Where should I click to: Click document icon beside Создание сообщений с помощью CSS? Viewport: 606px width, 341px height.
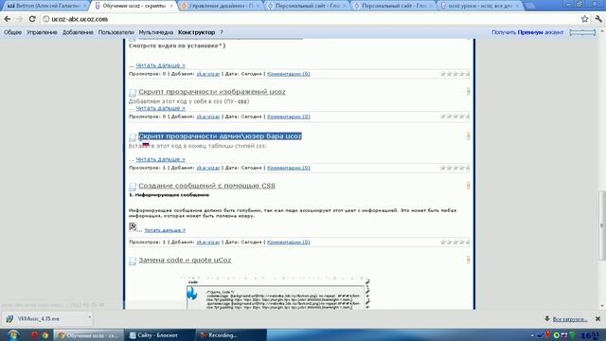(x=133, y=187)
